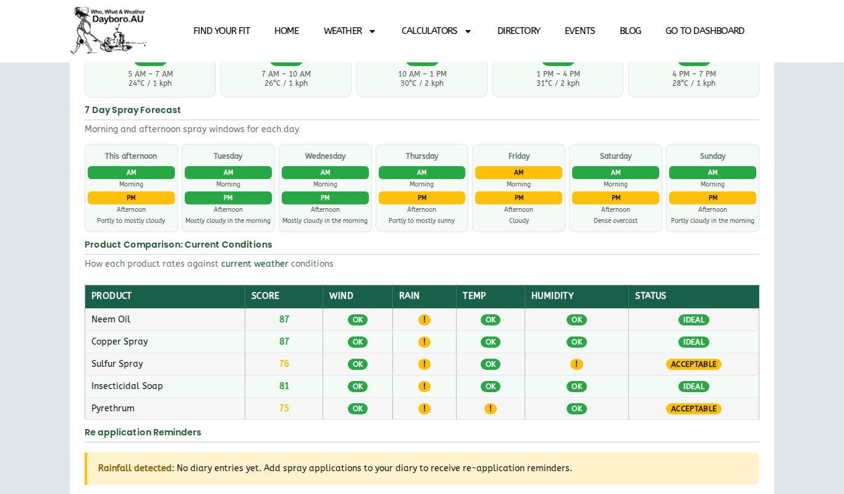Click the Rainfall detected reminder text
The height and width of the screenshot is (494, 844).
point(335,468)
